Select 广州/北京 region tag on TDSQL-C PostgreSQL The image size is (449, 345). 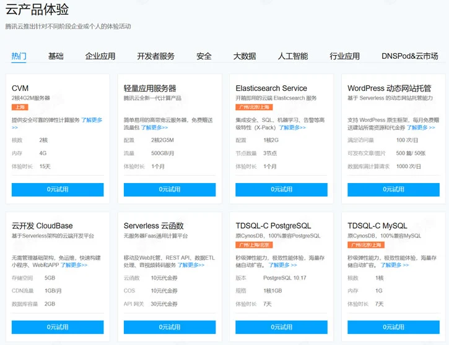tap(253, 245)
